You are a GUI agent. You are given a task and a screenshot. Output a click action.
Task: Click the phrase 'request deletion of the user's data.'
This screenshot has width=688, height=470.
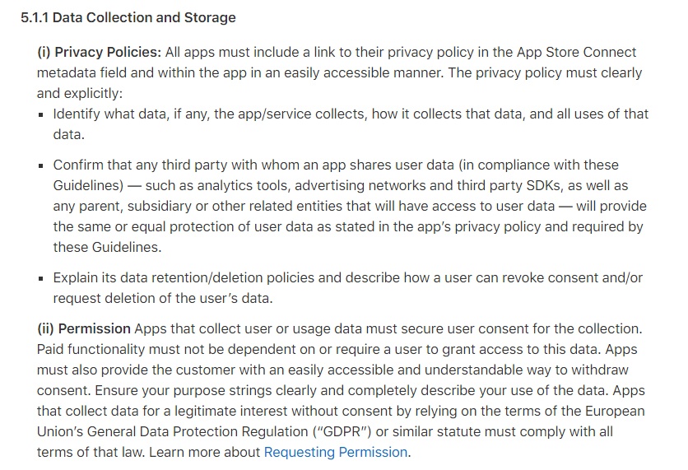pos(163,299)
